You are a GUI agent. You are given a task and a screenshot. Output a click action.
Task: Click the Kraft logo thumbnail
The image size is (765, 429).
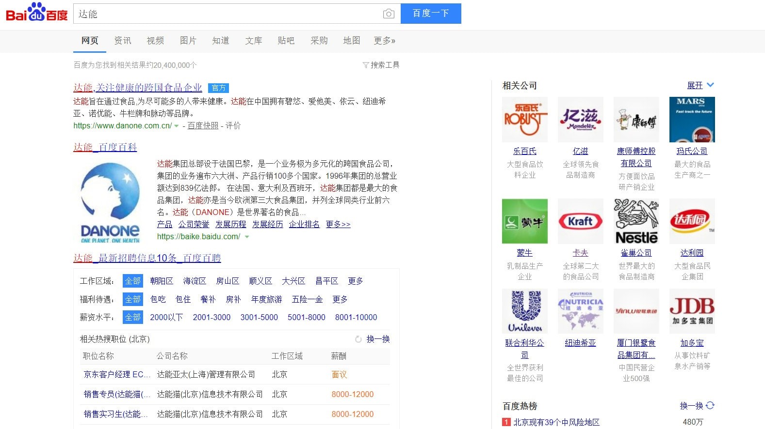click(x=580, y=221)
